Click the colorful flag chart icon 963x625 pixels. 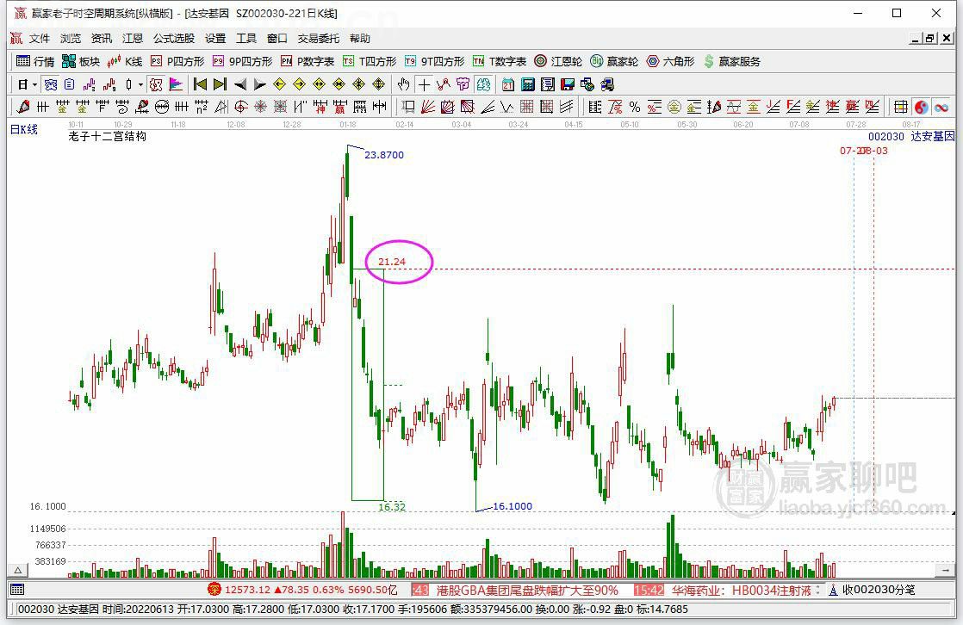tap(176, 84)
